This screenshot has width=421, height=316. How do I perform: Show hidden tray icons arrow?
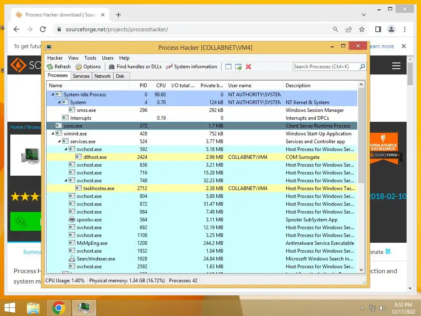(362, 308)
